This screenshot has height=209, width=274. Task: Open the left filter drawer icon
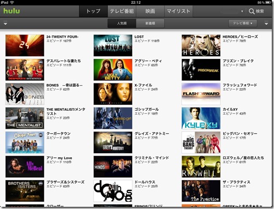click(5, 23)
